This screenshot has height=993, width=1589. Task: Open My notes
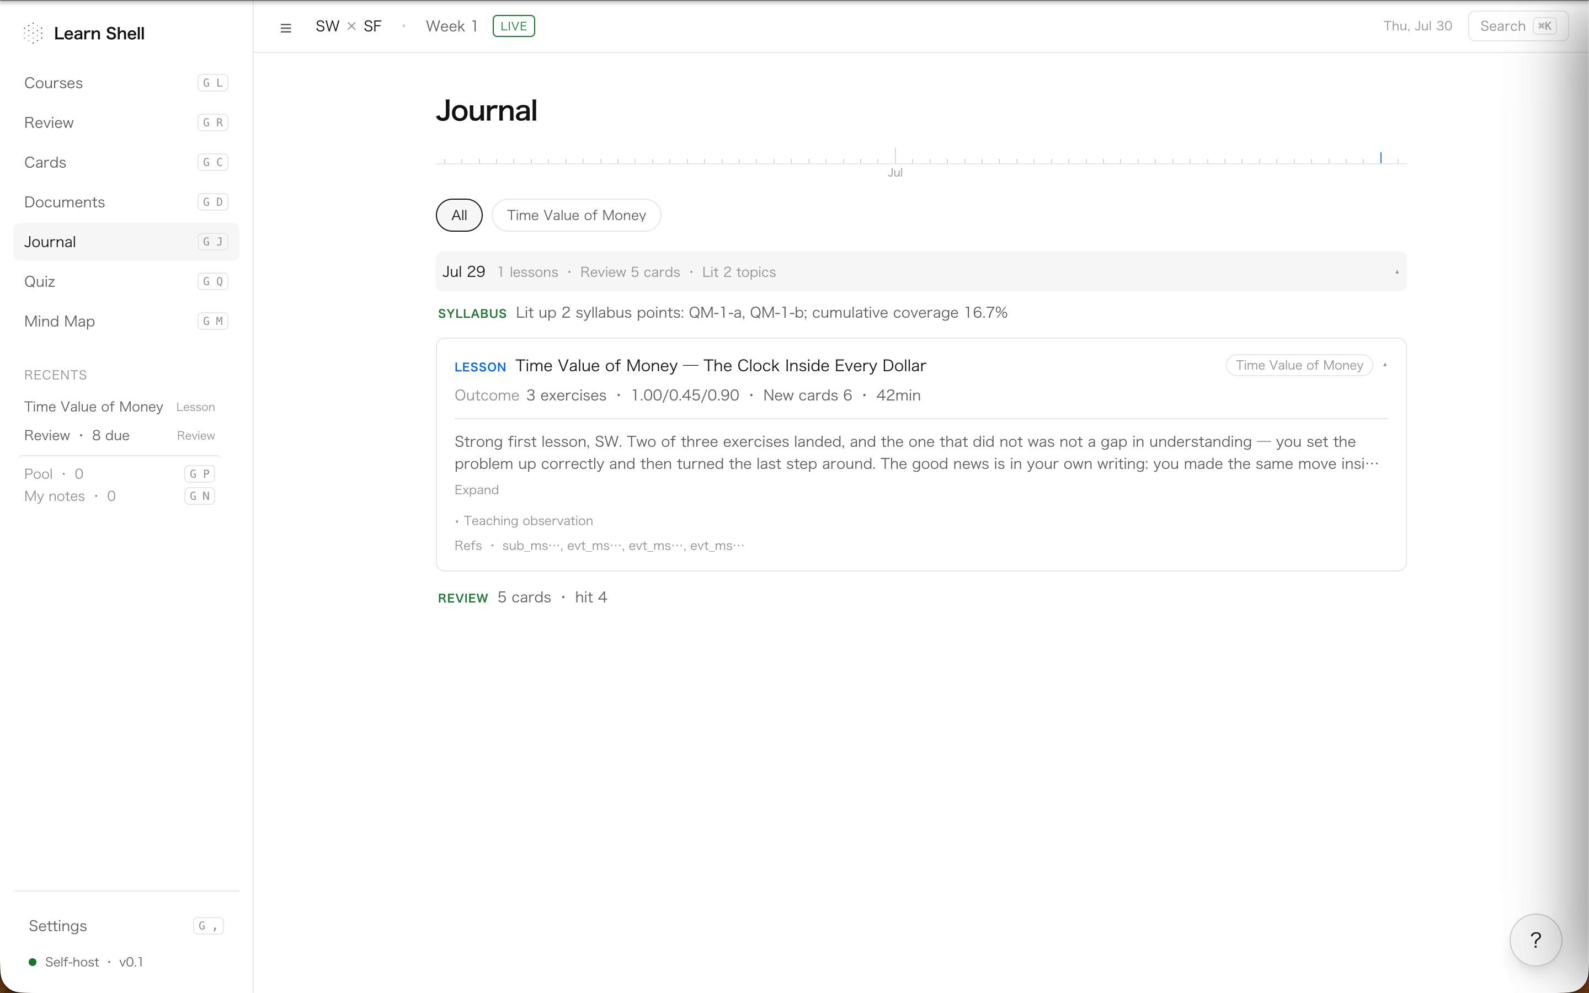[120, 496]
